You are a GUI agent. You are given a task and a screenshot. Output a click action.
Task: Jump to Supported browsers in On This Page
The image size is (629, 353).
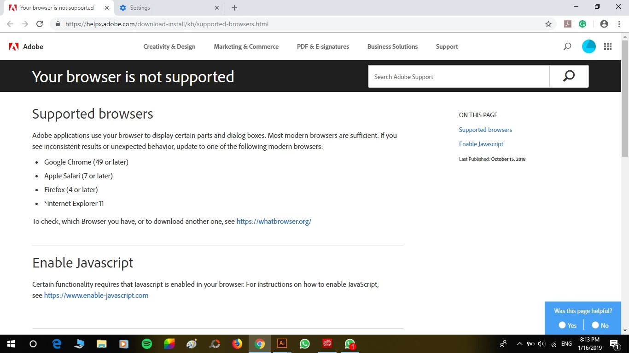[485, 130]
